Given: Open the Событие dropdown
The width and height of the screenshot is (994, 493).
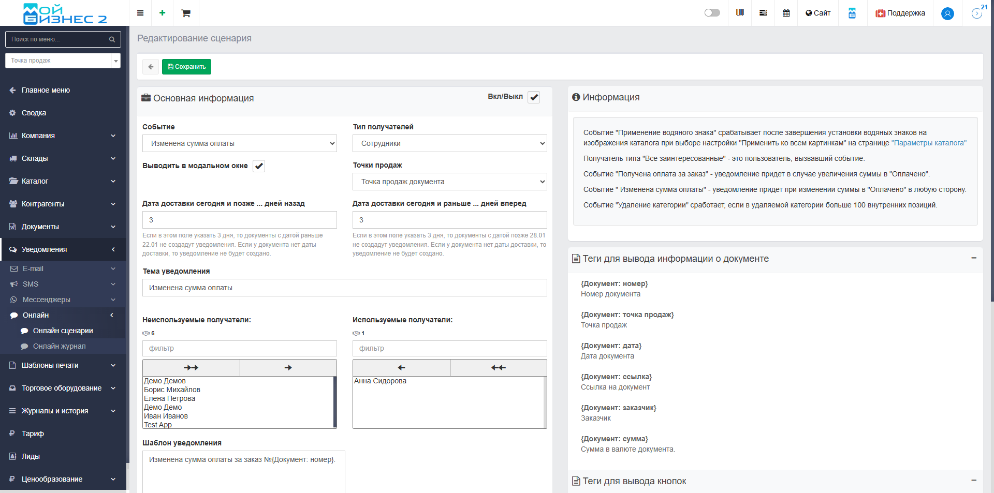Looking at the screenshot, I should (239, 143).
